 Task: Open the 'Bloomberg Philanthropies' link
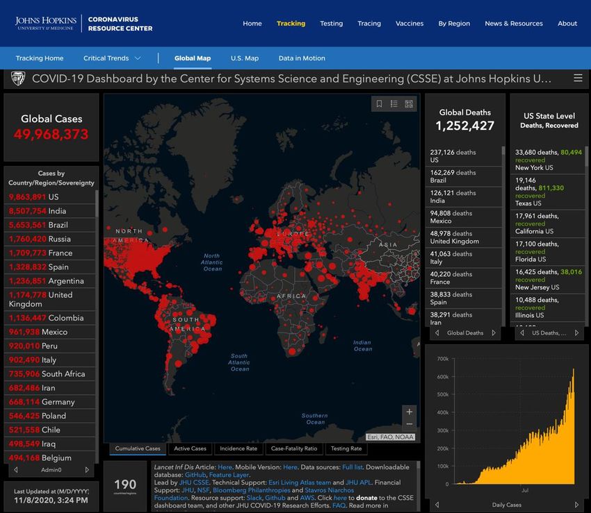coord(252,490)
